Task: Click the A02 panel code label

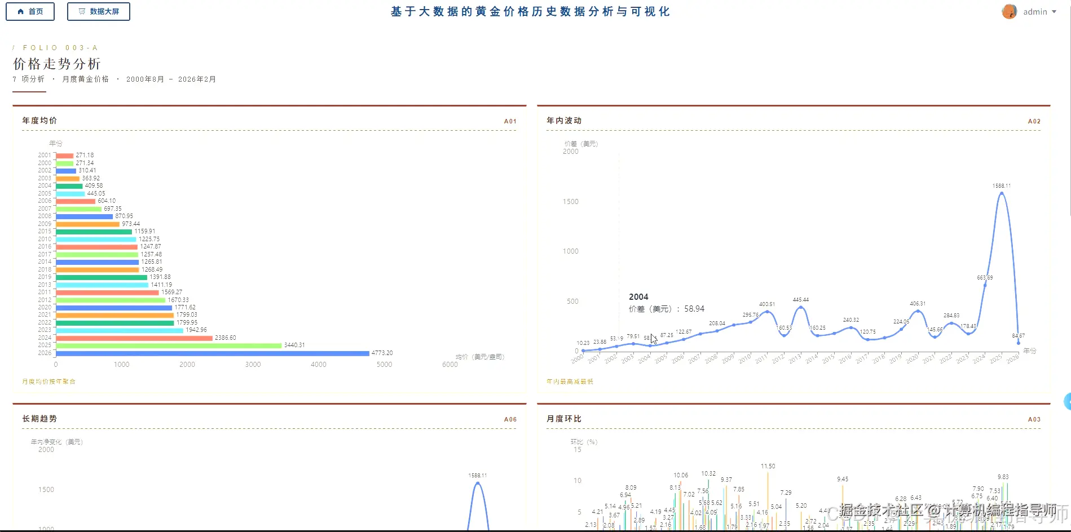Action: coord(1034,121)
